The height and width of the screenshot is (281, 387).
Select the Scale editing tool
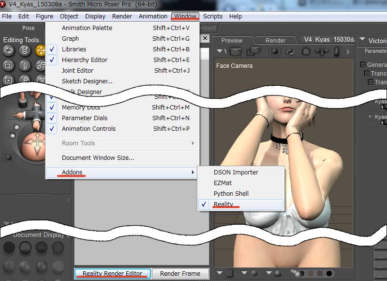(x=9, y=65)
